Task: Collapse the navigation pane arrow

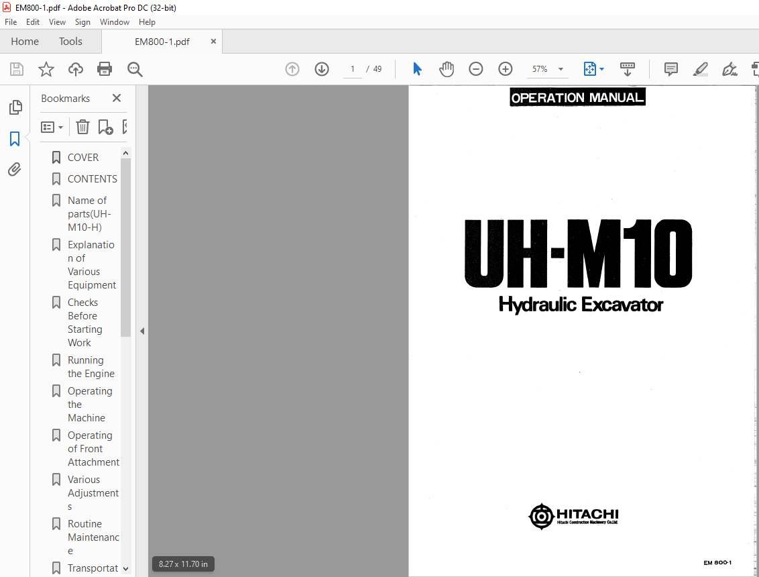Action: pyautogui.click(x=142, y=331)
